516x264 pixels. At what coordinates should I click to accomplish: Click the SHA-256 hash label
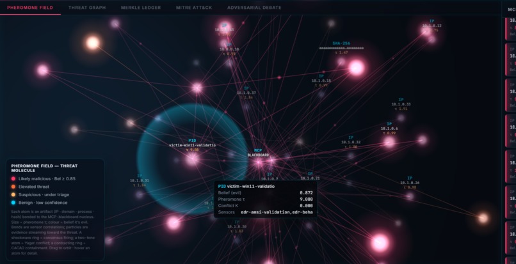[x=341, y=43]
